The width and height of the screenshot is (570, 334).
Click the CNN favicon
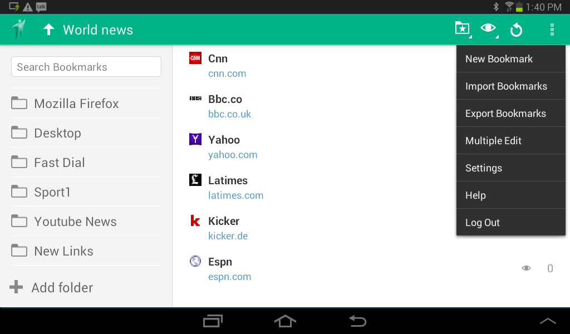(x=195, y=58)
